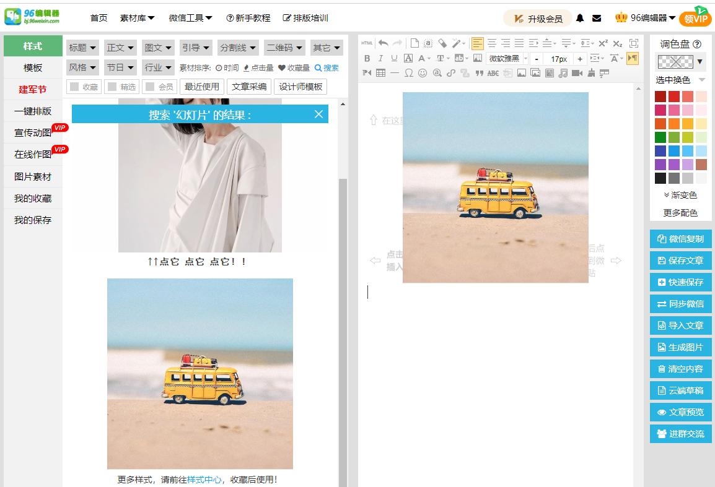Click the superscript x² icon

coord(602,43)
